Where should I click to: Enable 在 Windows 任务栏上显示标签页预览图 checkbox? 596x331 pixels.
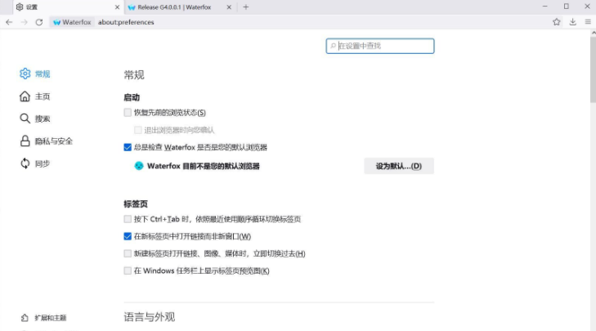(x=128, y=271)
